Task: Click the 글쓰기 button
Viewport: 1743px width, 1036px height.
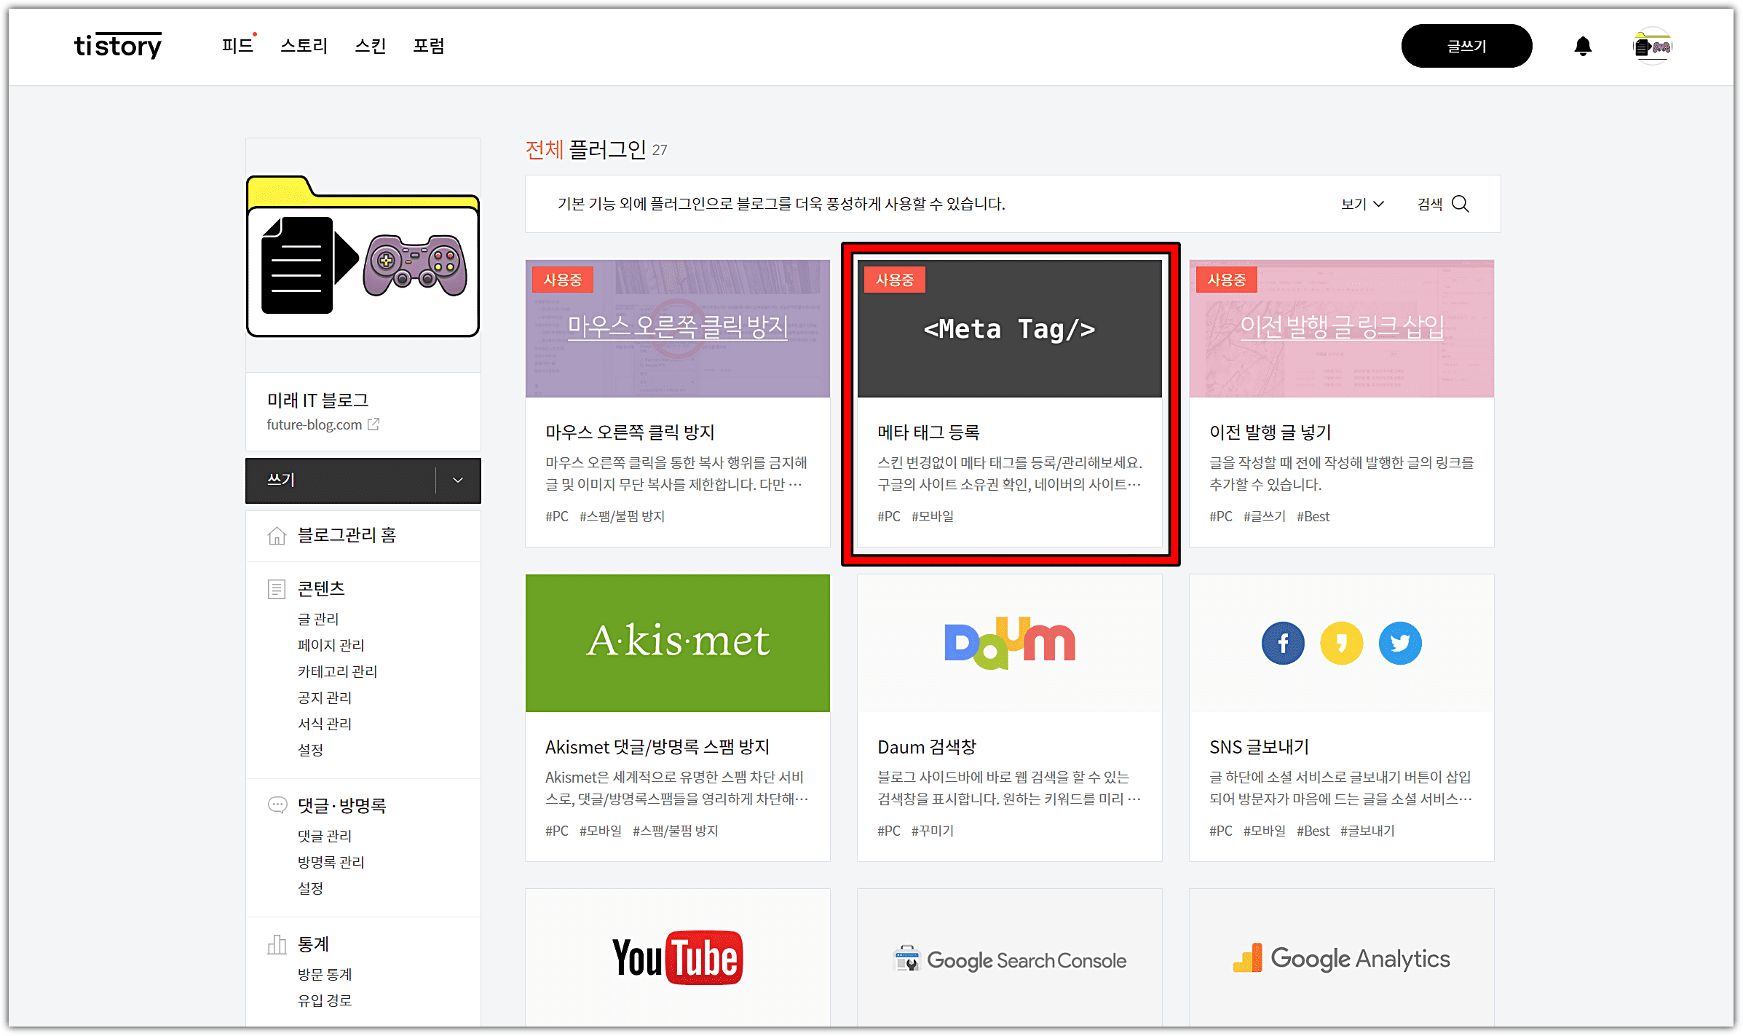Action: click(1466, 45)
